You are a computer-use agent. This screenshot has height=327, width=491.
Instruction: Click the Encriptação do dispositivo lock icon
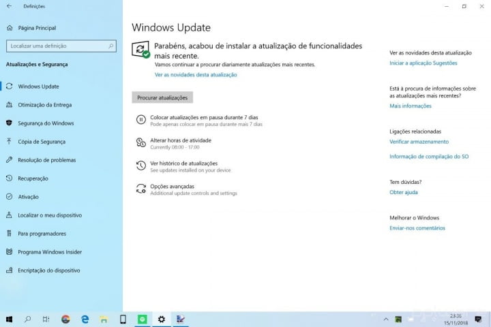tap(10, 270)
